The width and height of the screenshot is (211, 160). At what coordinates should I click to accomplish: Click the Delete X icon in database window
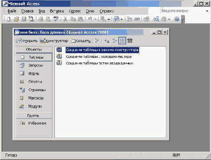pyautogui.click(x=97, y=41)
